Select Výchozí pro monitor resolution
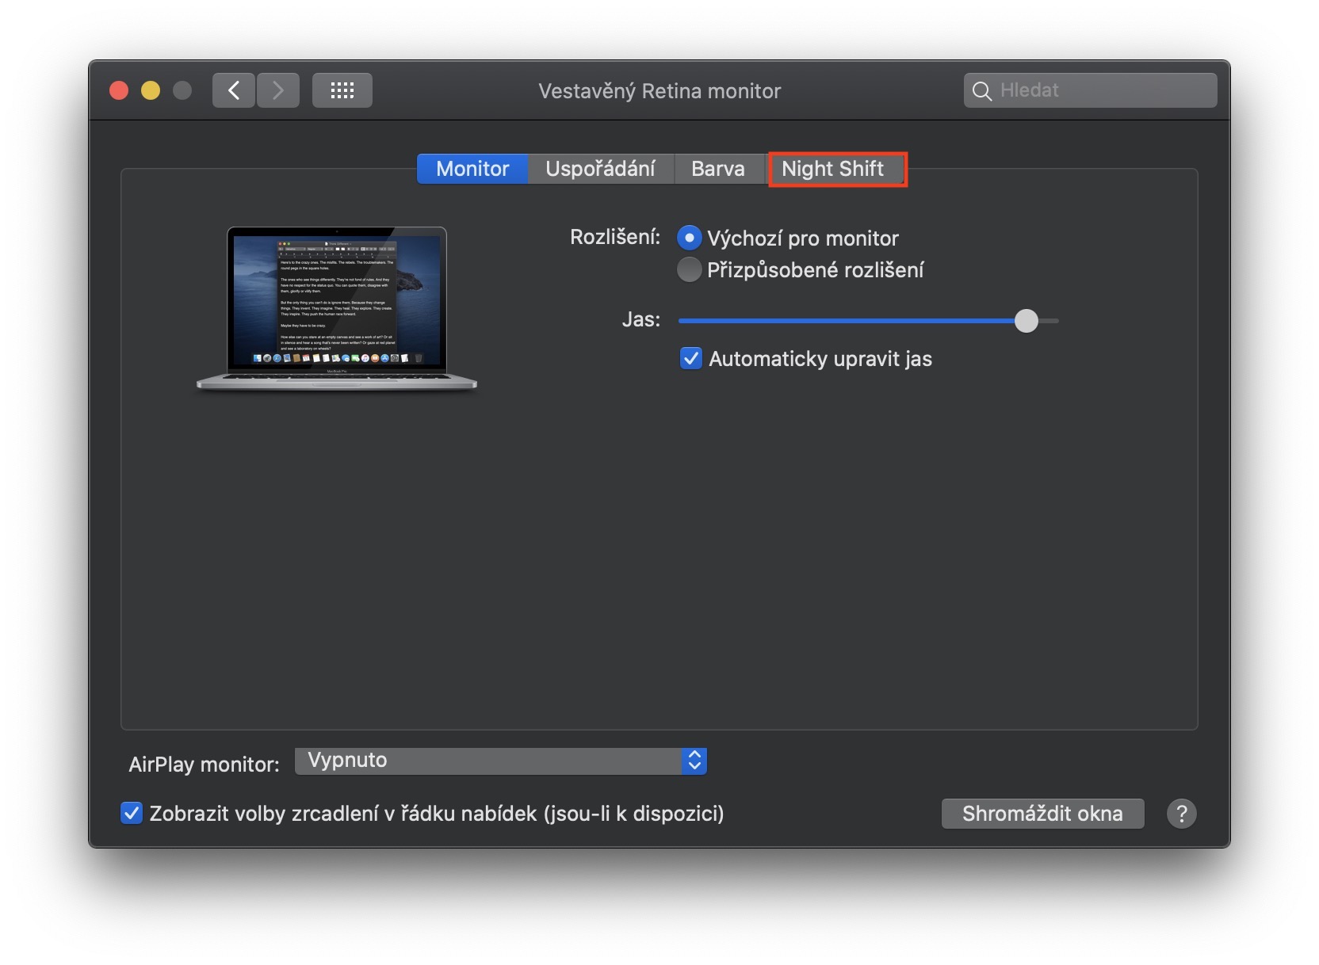The width and height of the screenshot is (1319, 965). (x=690, y=238)
